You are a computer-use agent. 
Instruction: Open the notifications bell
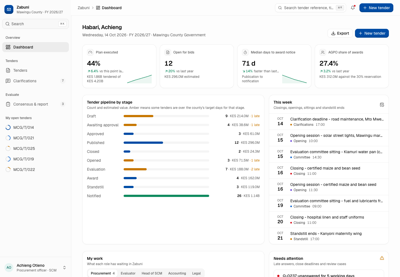tap(353, 8)
